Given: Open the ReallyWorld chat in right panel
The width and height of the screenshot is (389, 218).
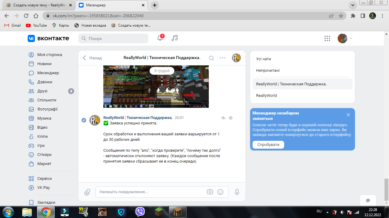Looking at the screenshot, I should pyautogui.click(x=302, y=96).
